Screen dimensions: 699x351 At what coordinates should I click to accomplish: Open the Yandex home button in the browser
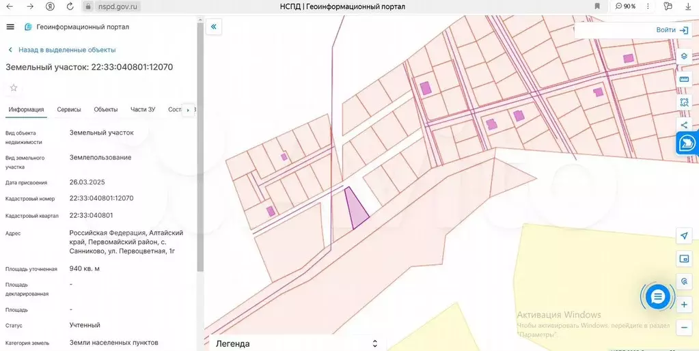51,6
